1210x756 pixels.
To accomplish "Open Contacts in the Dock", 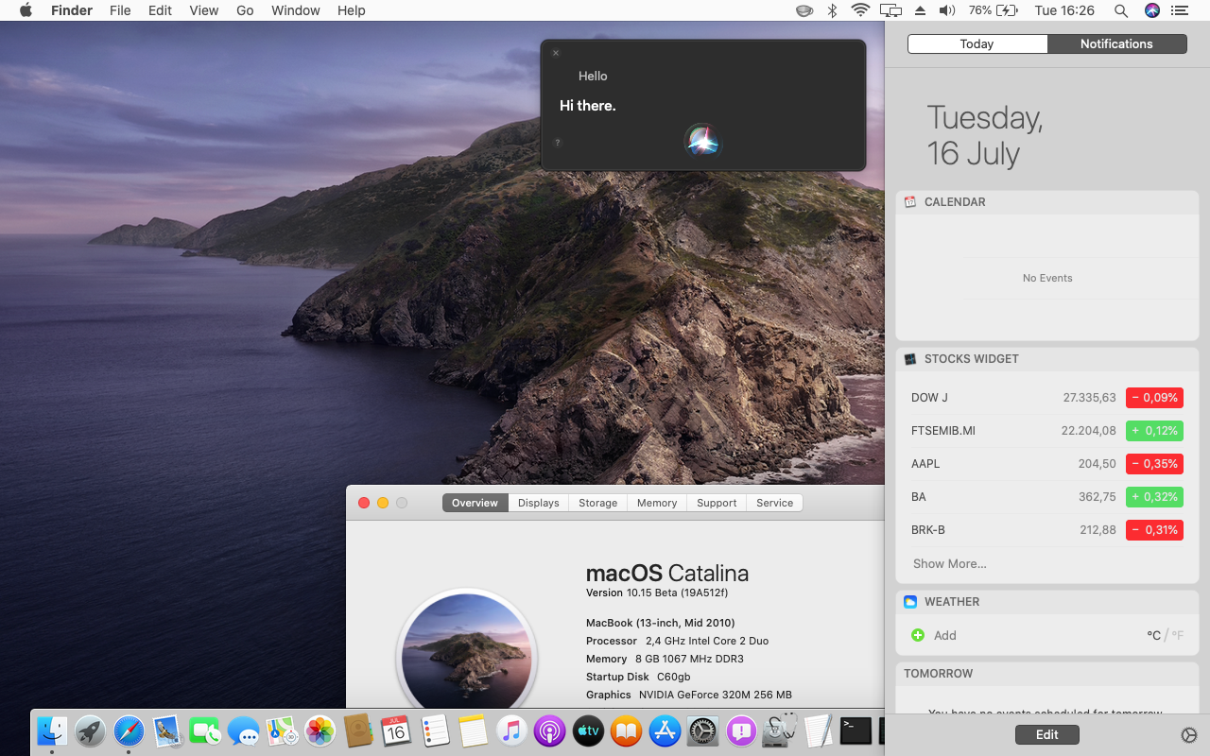I will click(358, 730).
